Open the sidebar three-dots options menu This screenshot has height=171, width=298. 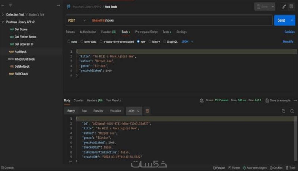pyautogui.click(x=58, y=6)
